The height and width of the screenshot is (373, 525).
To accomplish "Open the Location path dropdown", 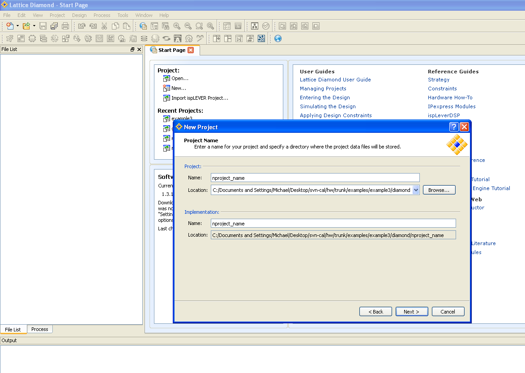I will coord(416,190).
